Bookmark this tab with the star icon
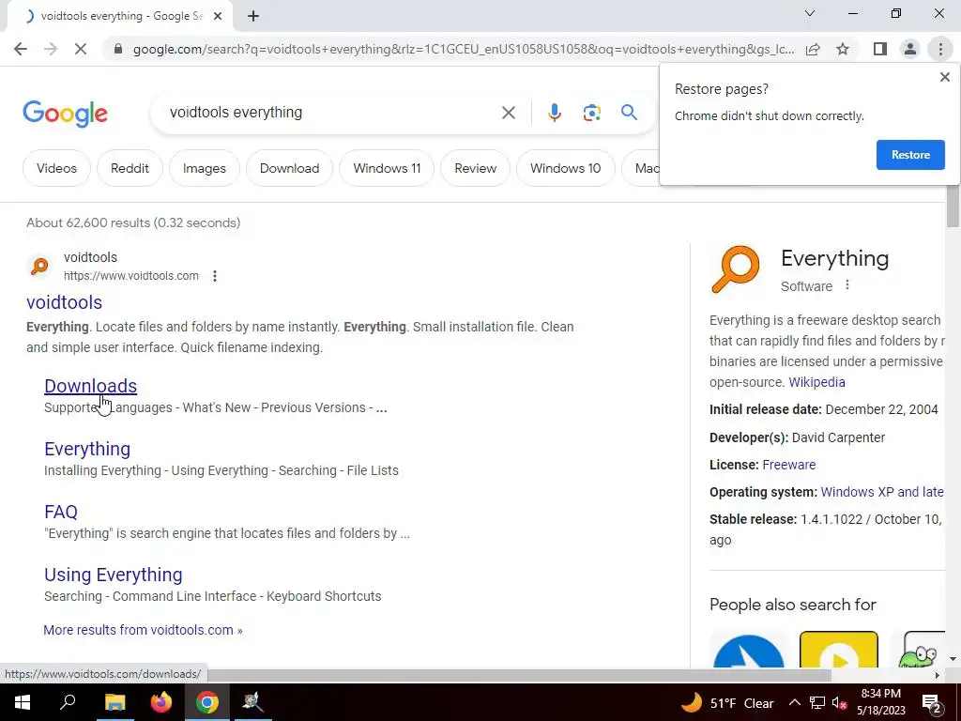961x721 pixels. point(843,49)
